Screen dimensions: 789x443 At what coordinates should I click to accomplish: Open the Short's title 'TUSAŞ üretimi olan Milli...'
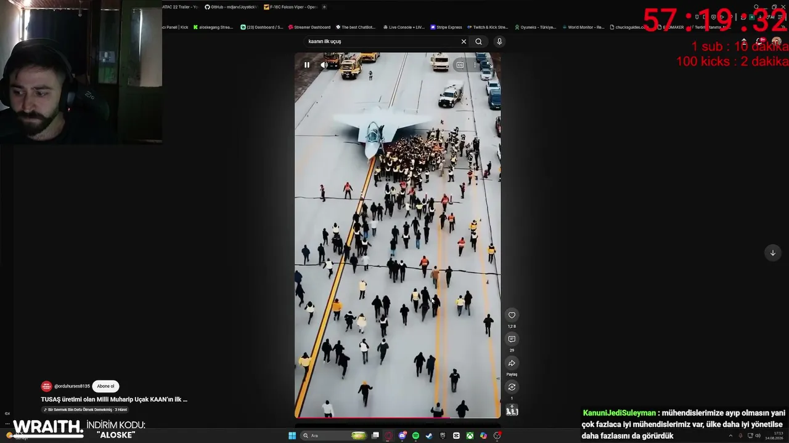tap(114, 399)
